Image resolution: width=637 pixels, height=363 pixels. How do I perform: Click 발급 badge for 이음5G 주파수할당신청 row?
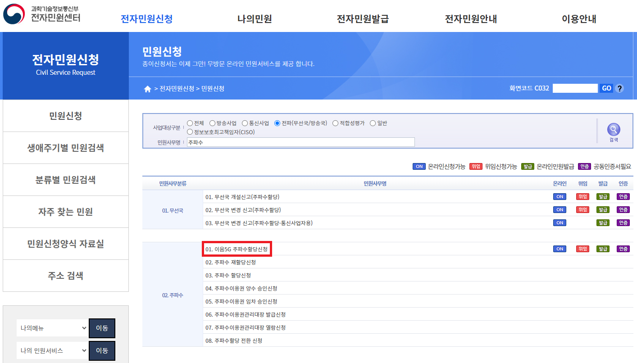[603, 249]
